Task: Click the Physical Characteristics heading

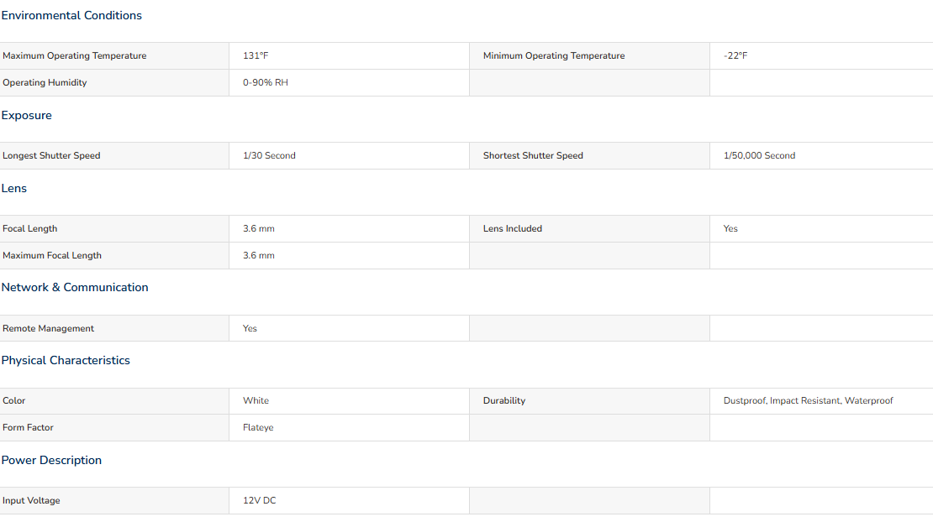Action: tap(66, 361)
